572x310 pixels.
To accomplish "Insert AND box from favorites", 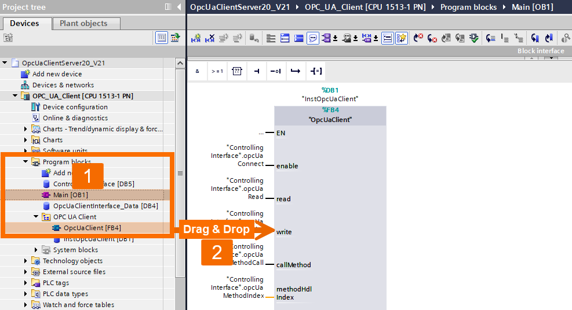I will [x=198, y=71].
